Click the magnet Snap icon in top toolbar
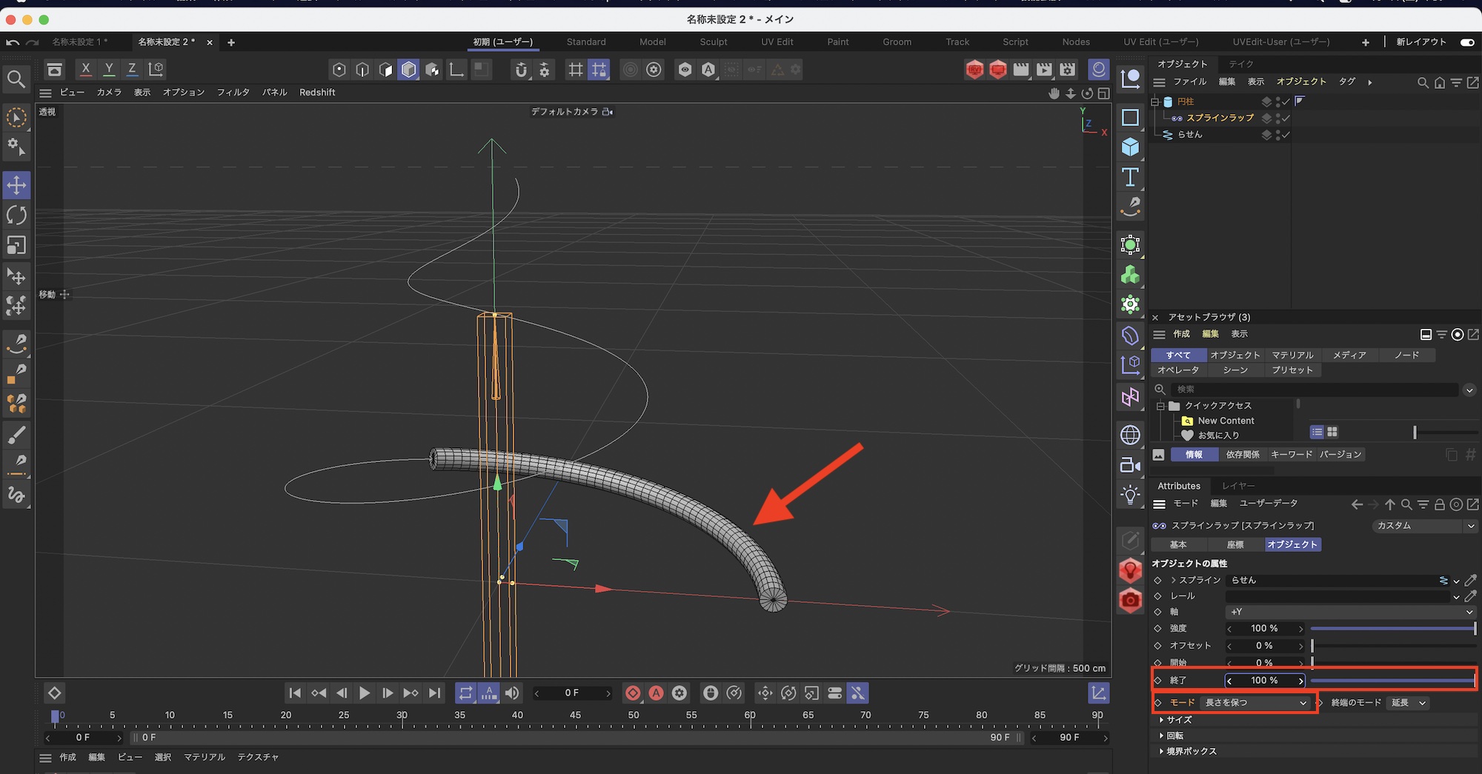This screenshot has height=774, width=1482. tap(521, 70)
